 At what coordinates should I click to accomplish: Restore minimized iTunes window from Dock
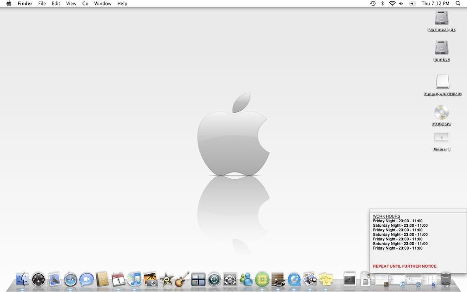click(398, 280)
